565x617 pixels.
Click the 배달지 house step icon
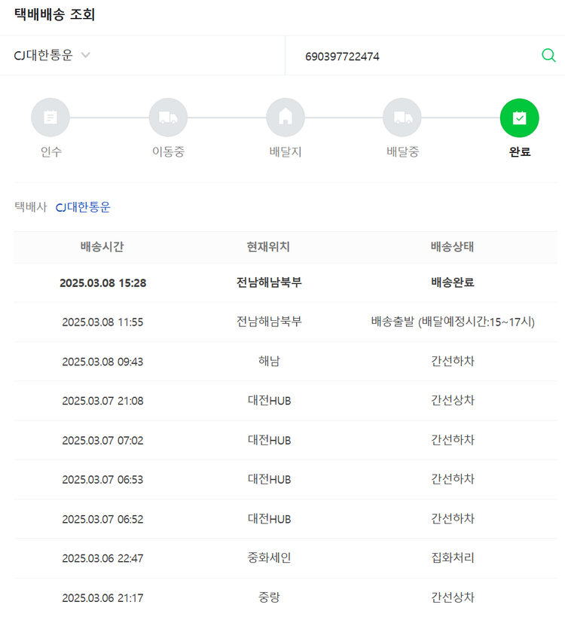[286, 118]
